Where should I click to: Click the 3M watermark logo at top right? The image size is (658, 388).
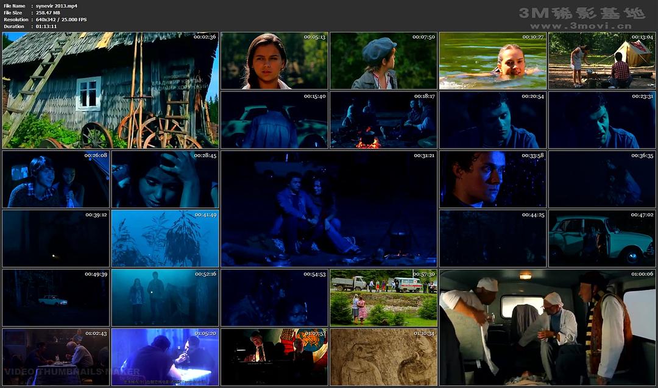581,13
